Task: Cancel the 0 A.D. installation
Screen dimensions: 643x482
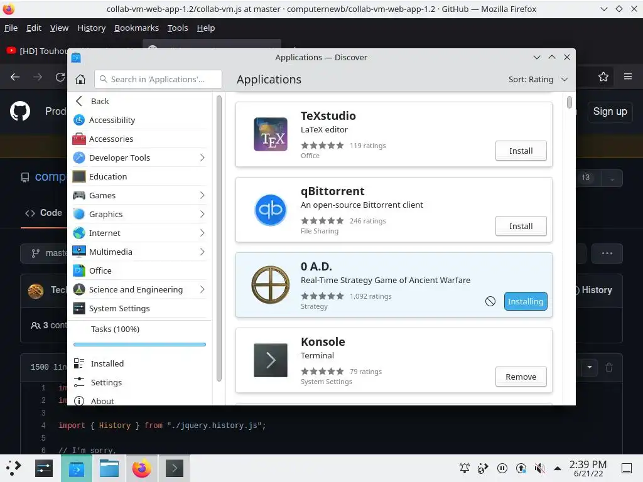Action: tap(490, 301)
